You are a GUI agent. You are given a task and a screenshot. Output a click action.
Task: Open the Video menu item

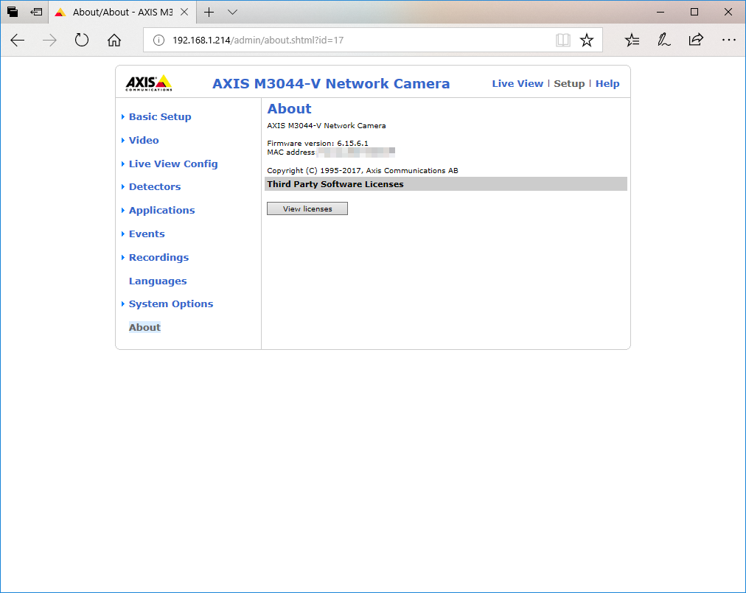[144, 140]
